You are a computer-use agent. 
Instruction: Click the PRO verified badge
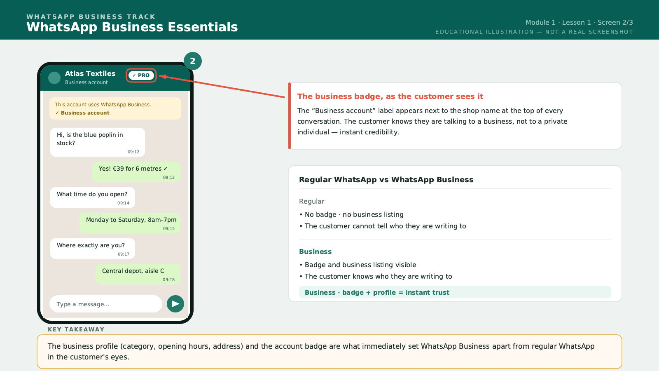coord(141,75)
